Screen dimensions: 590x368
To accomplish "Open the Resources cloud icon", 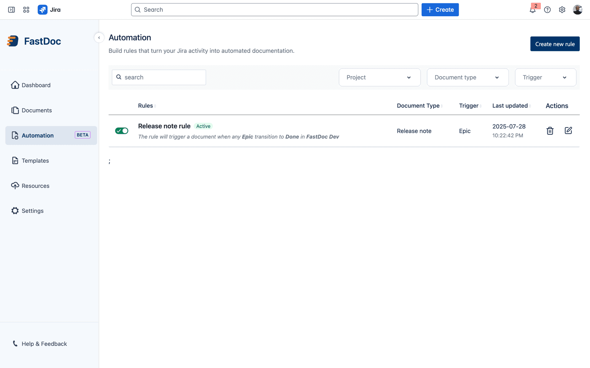I will coord(15,185).
